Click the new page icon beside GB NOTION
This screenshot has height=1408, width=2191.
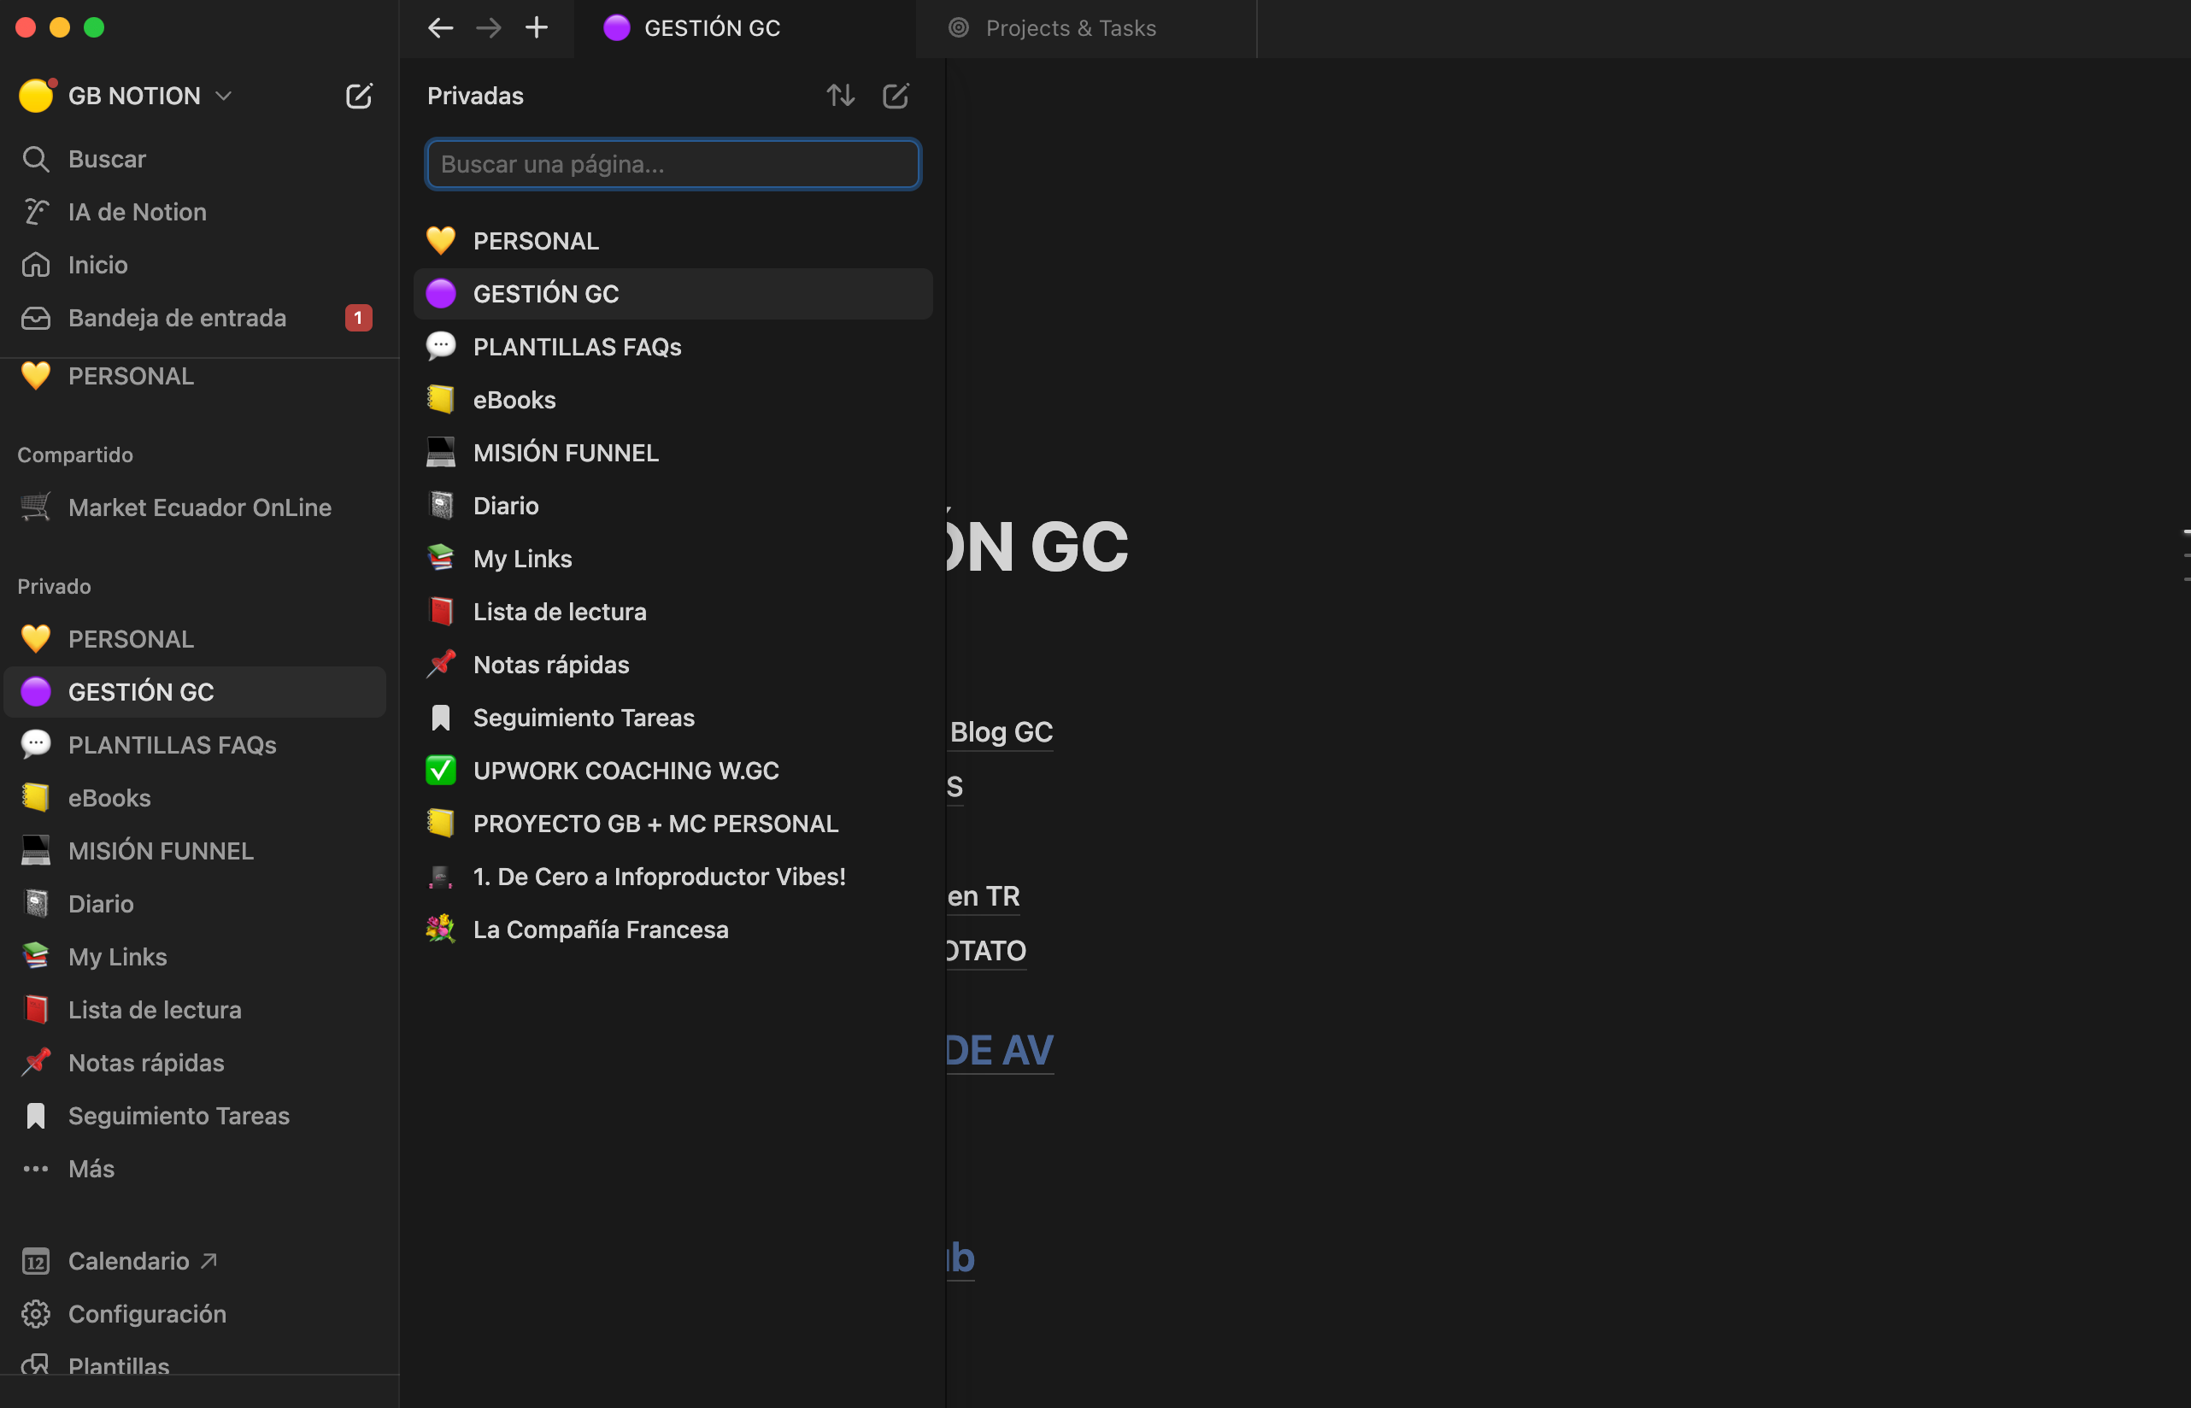point(358,96)
